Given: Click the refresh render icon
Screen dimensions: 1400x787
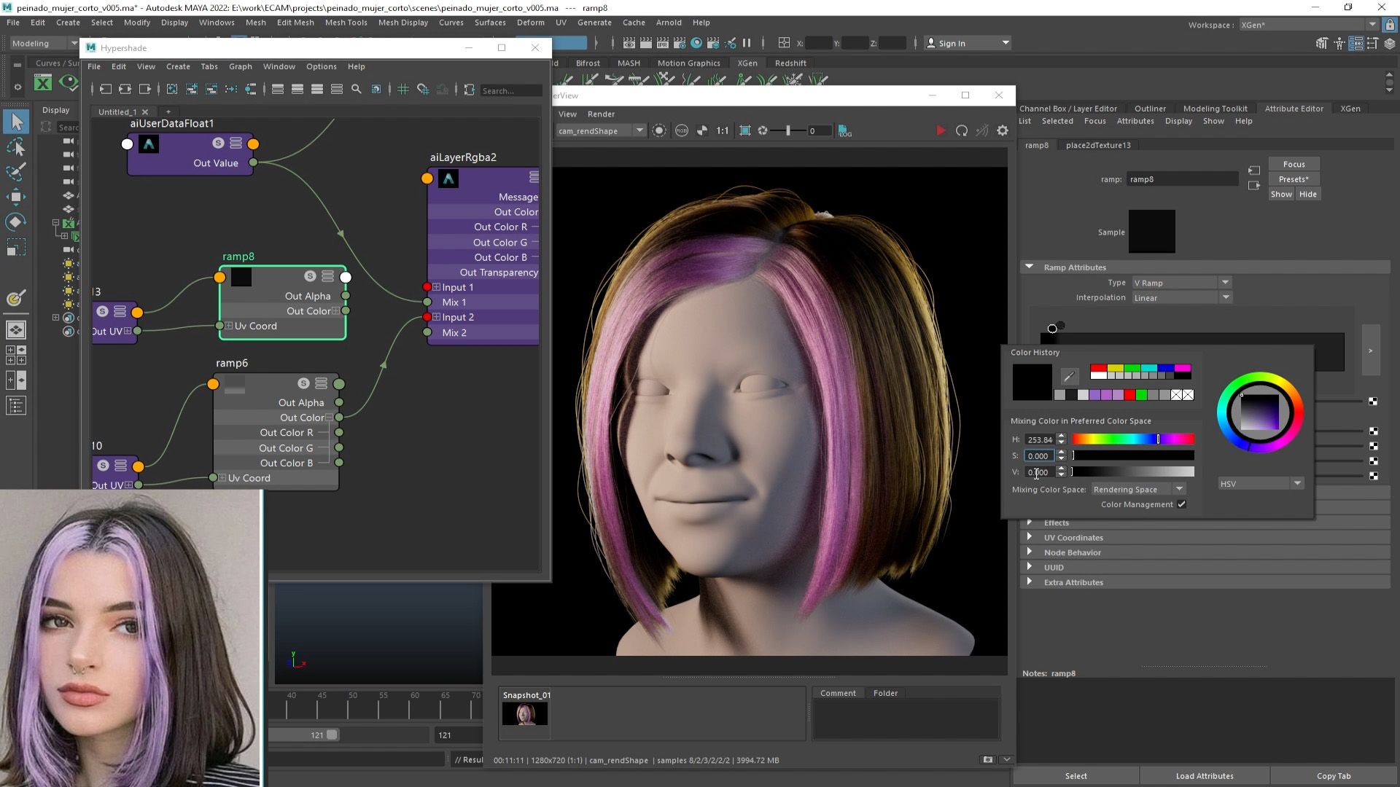Looking at the screenshot, I should (962, 130).
